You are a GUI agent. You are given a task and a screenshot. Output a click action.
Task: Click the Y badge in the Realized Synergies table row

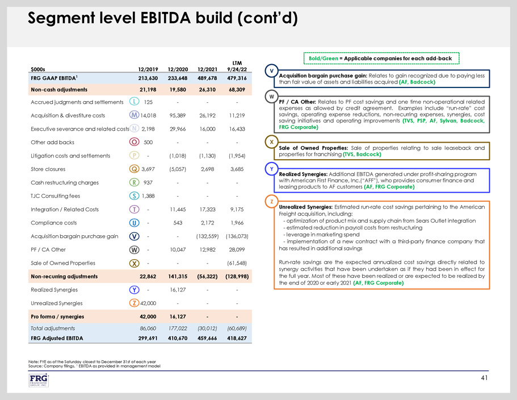(x=134, y=290)
